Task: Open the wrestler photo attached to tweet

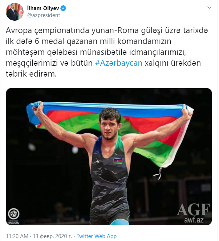Action: click(109, 156)
